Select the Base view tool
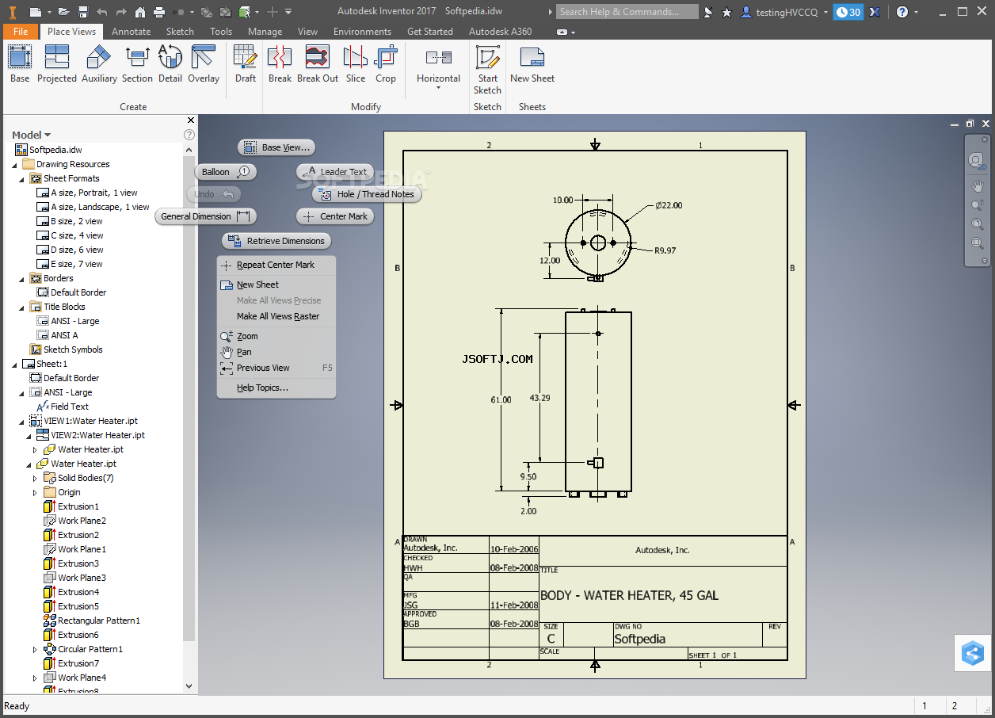The width and height of the screenshot is (995, 718). [x=20, y=64]
